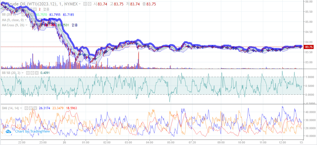Open DMI indicator settings gear
The width and height of the screenshot is (317, 145).
coord(31,108)
